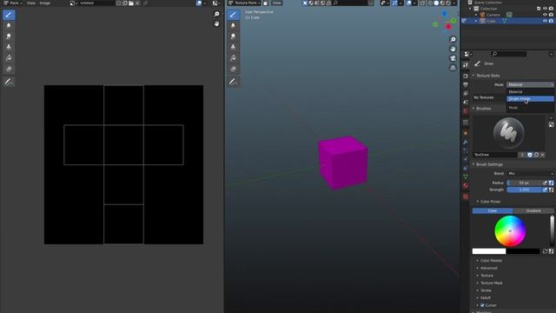Select the Annotate tool in image editor
556x313 pixels.
(9, 82)
